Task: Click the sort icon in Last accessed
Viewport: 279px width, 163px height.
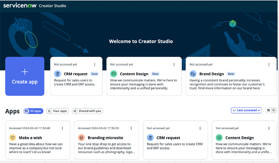Action: pos(234,110)
